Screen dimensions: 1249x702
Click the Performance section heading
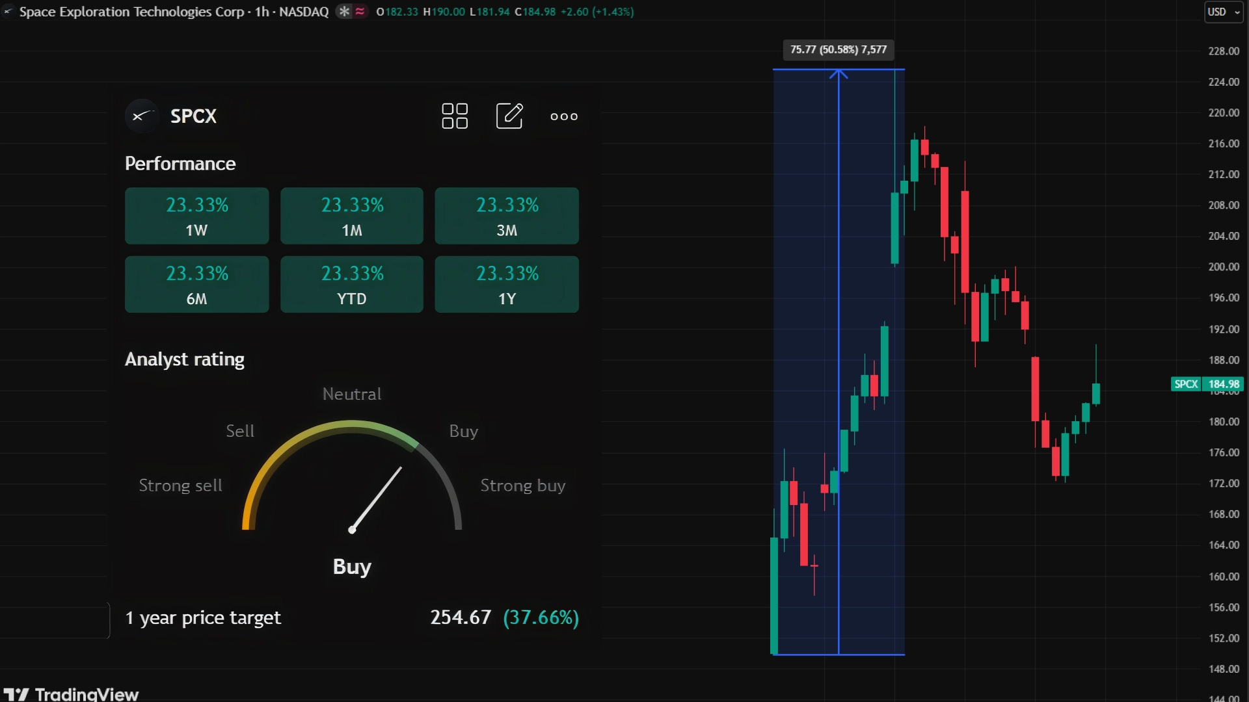click(180, 163)
